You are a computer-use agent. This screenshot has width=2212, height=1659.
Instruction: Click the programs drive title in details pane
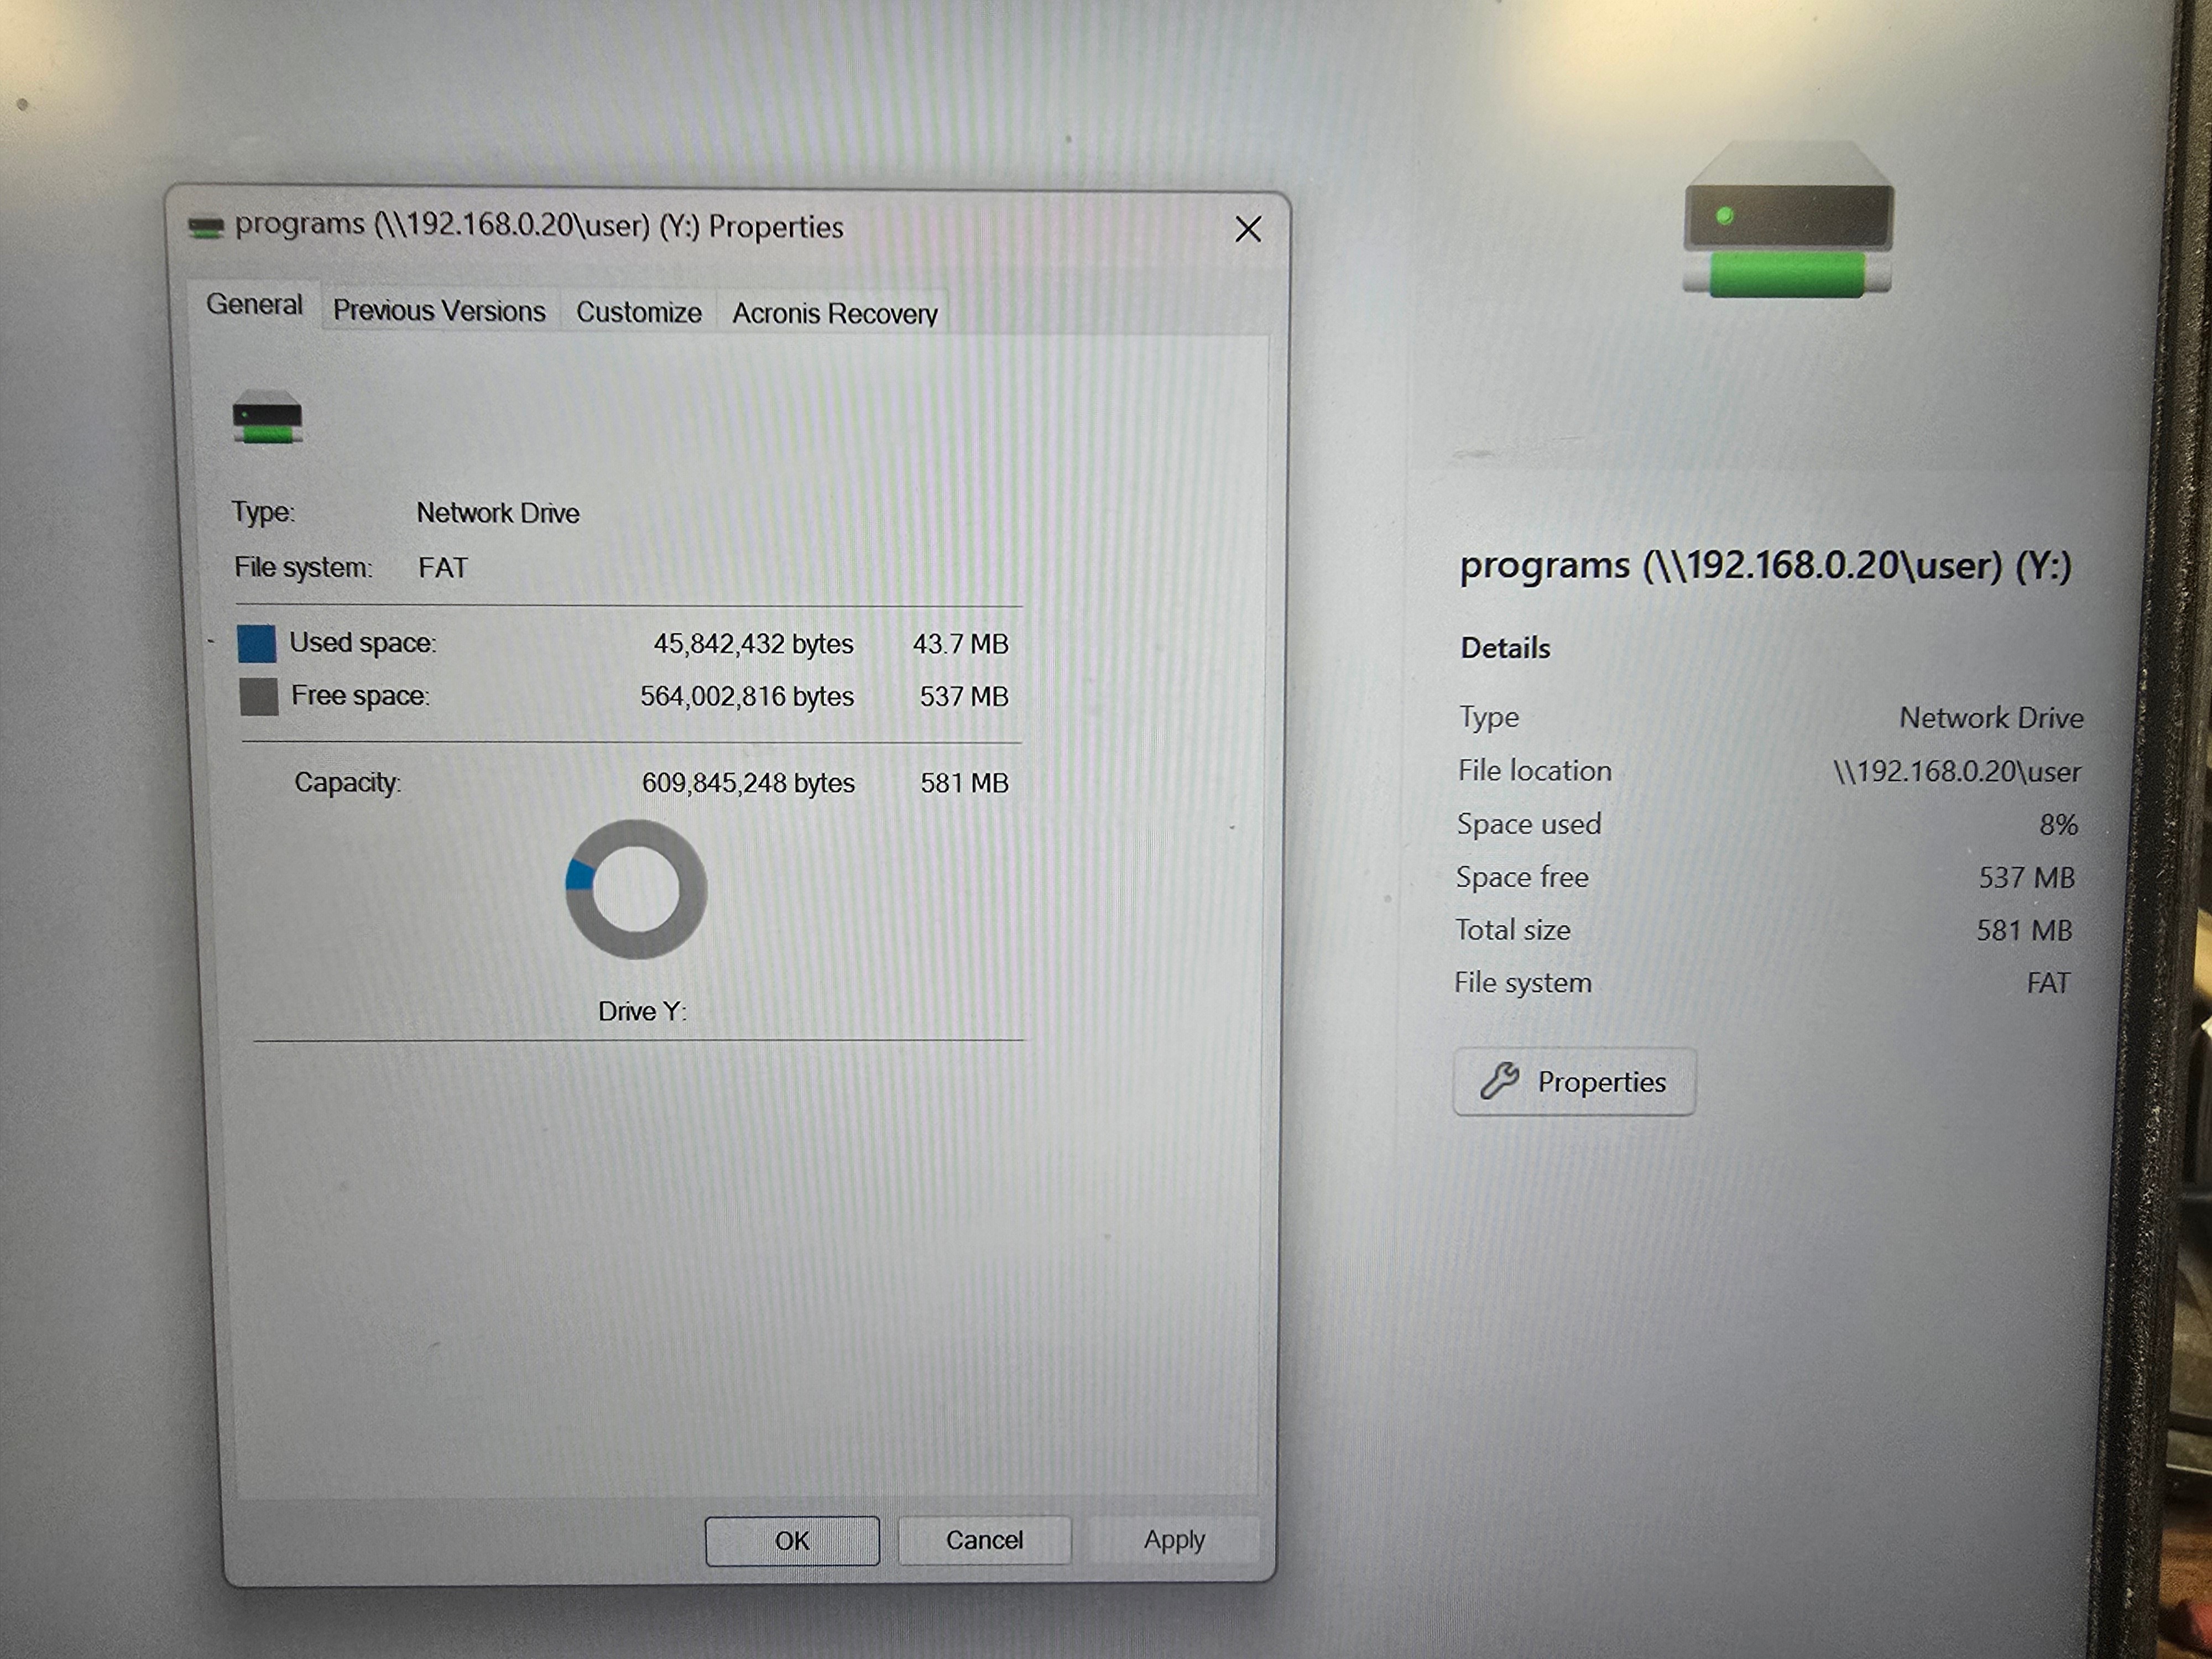[x=1764, y=566]
